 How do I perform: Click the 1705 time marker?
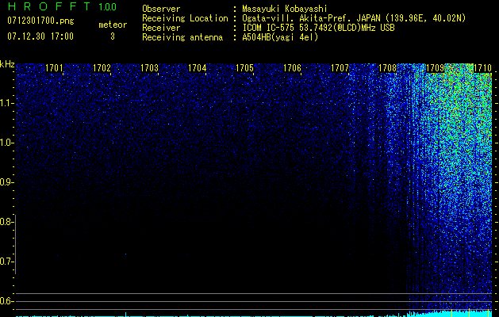[244, 68]
